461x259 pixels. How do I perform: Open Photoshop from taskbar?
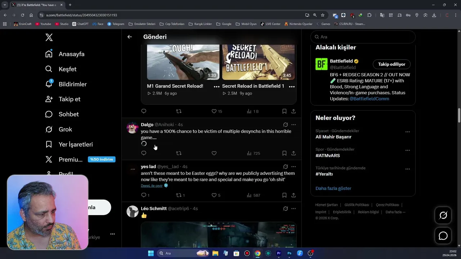(x=289, y=253)
